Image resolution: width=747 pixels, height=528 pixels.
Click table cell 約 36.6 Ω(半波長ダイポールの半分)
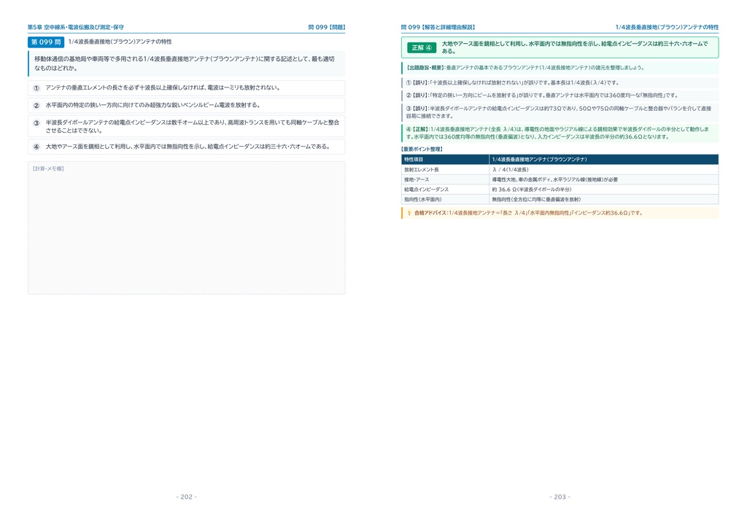(603, 190)
